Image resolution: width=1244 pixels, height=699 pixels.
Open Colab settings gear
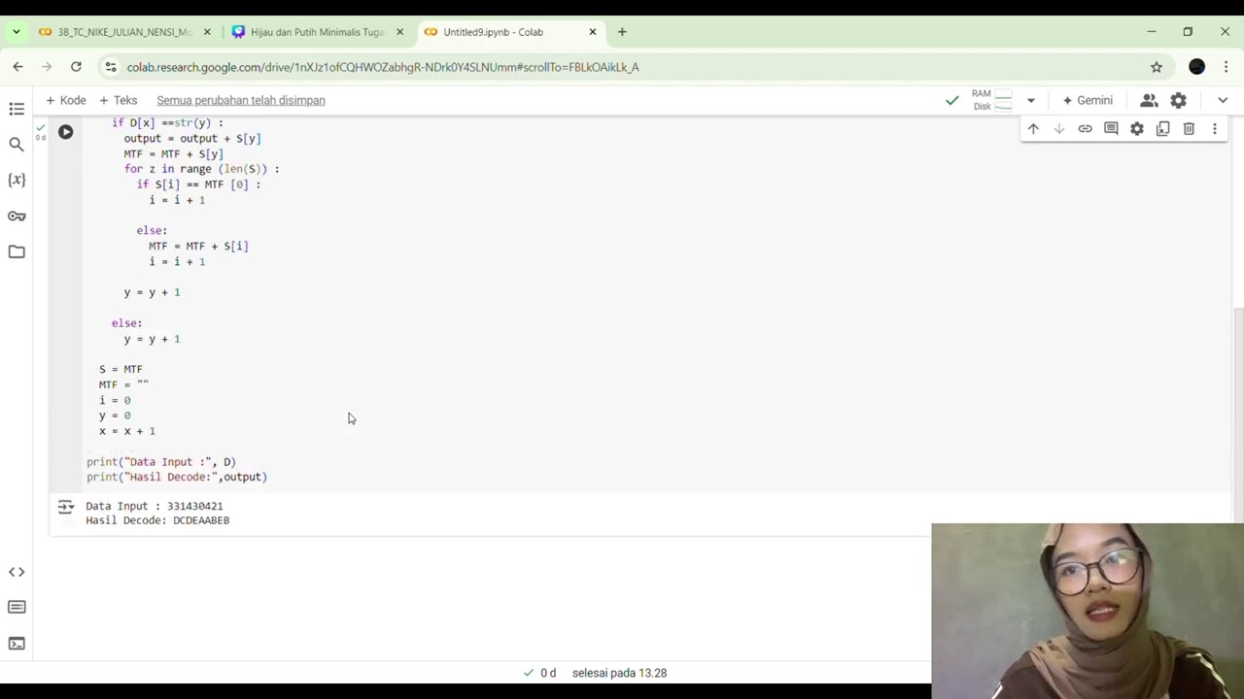pos(1178,100)
